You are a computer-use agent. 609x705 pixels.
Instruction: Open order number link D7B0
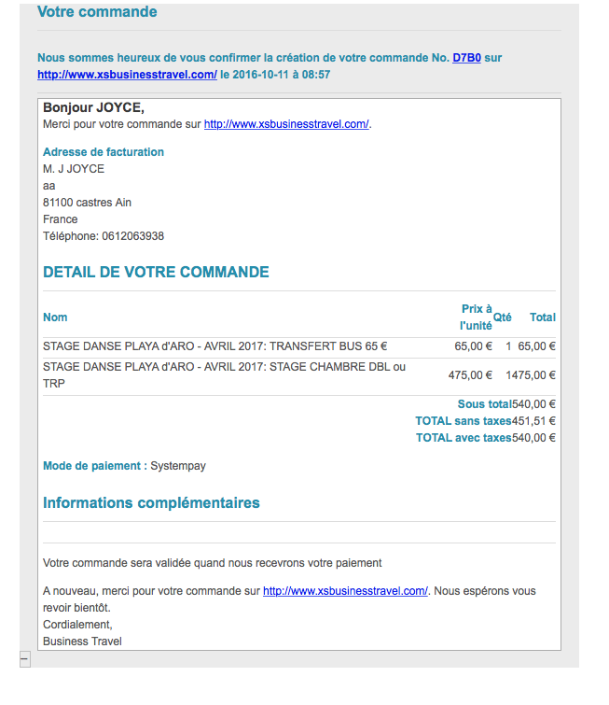point(466,58)
